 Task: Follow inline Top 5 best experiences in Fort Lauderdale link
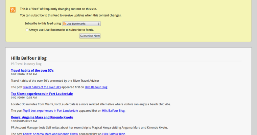[50, 111]
